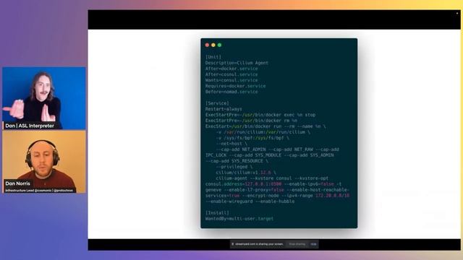The image size is (463, 260).
Task: Click the yellow minimize dot of code window
Action: [x=213, y=45]
